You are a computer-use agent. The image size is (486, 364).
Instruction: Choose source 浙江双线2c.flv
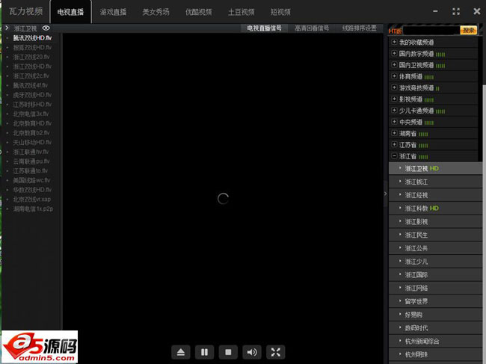[31, 76]
